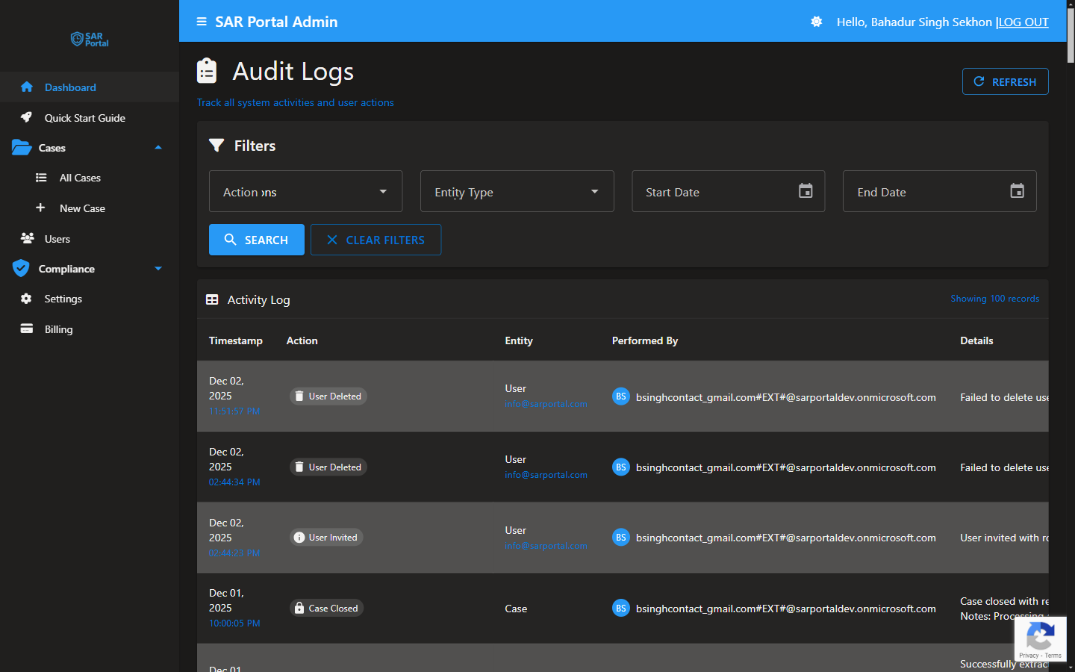Open the Start Date calendar picker

click(806, 191)
